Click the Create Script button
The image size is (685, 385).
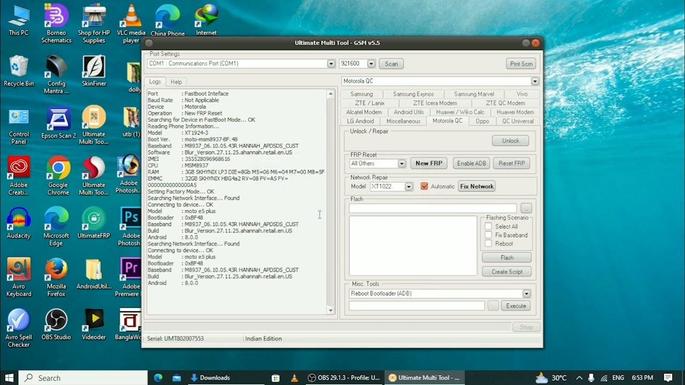507,272
